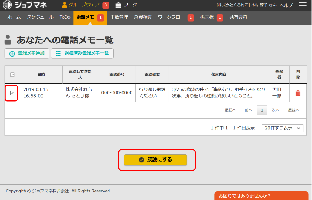Screen dimensions: 312x200
Task: Click the badge 1 on ワークフロー tab
Action: pos(191,18)
